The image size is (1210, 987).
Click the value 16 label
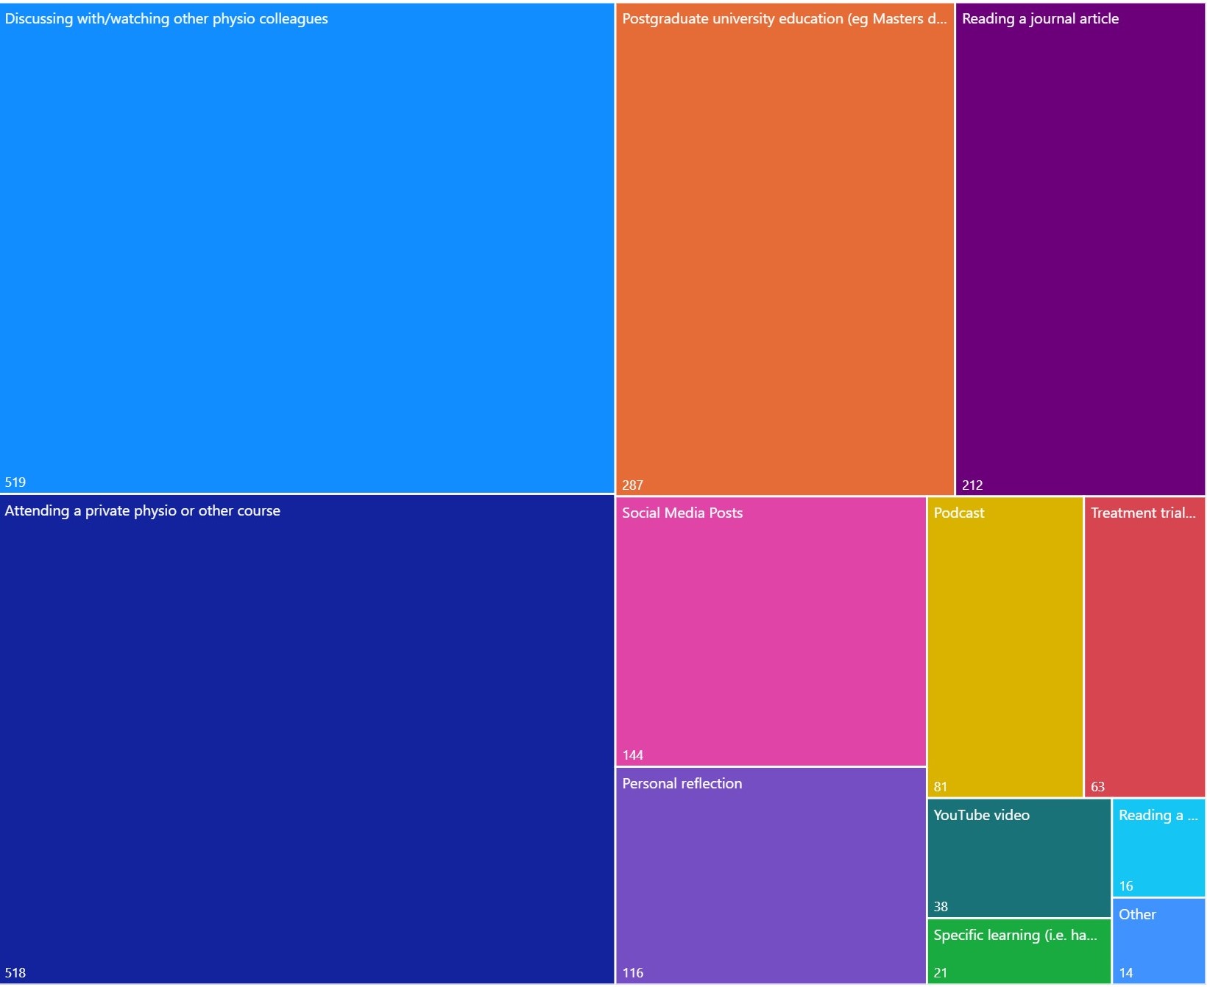pyautogui.click(x=1126, y=886)
